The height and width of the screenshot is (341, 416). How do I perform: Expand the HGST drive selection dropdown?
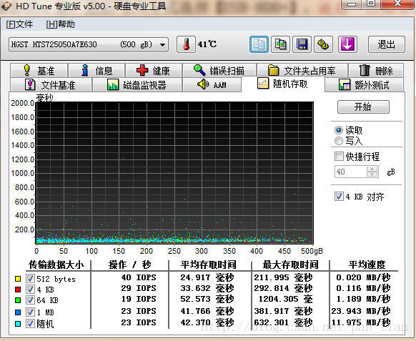click(x=162, y=45)
